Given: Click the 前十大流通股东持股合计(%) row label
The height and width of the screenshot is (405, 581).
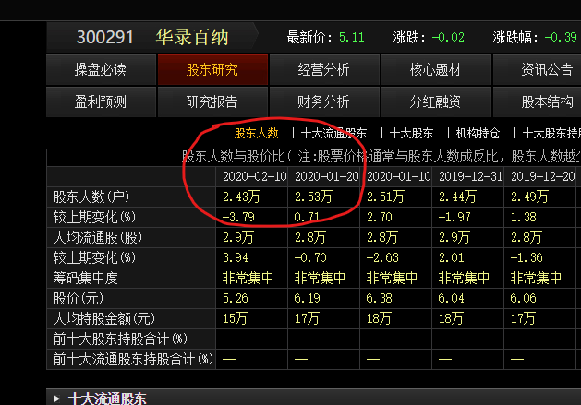Looking at the screenshot, I should coord(133,359).
